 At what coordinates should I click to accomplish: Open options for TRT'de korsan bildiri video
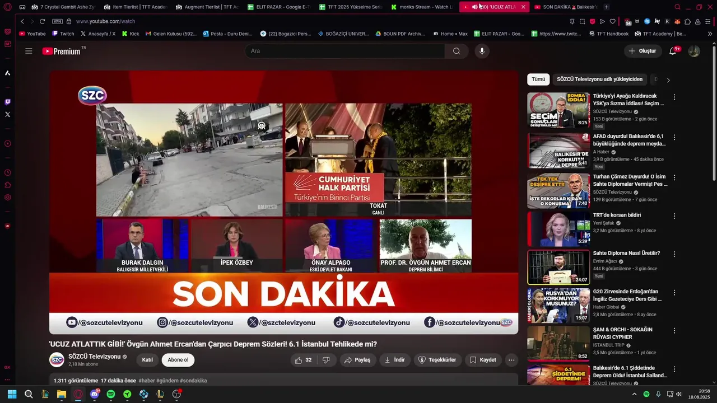pyautogui.click(x=674, y=216)
